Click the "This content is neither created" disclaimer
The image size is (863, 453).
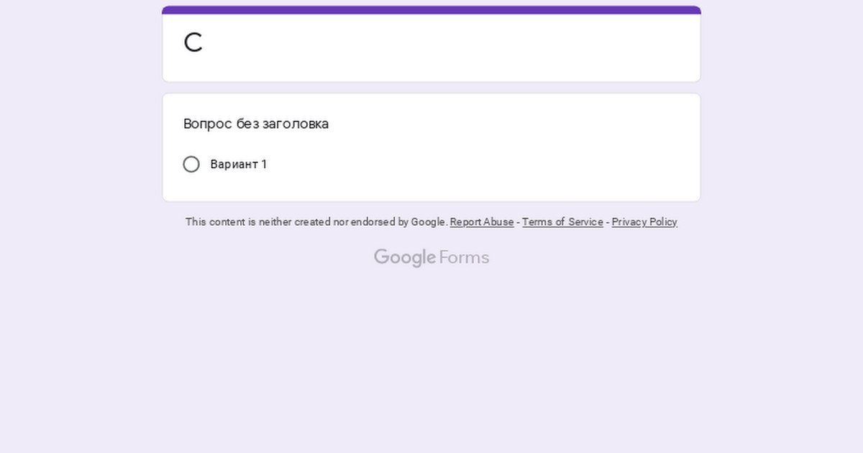coord(316,222)
